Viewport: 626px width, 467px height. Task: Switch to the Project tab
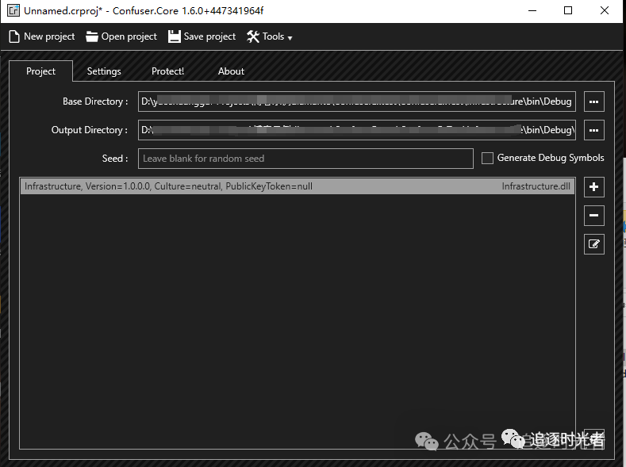pos(40,71)
